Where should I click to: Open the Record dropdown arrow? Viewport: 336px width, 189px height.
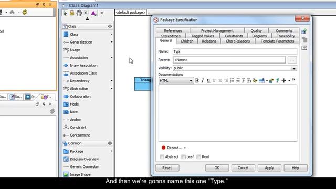tap(185, 148)
